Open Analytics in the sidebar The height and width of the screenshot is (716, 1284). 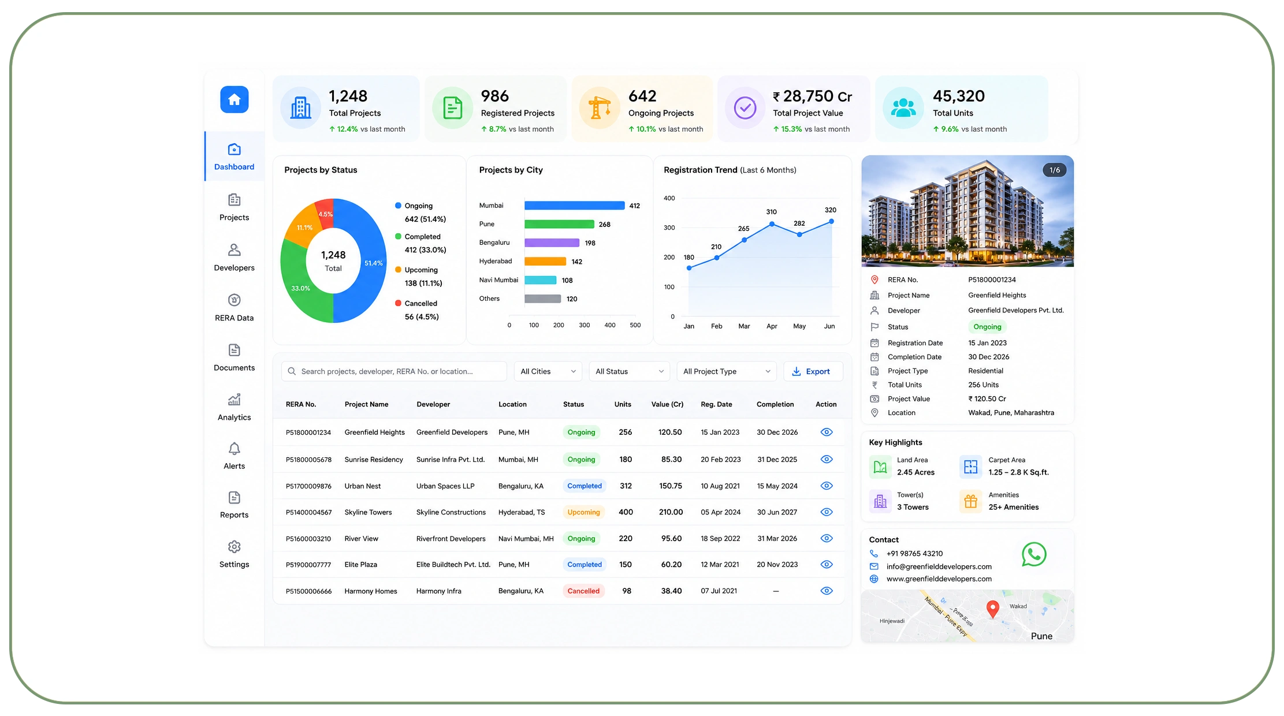click(x=234, y=408)
